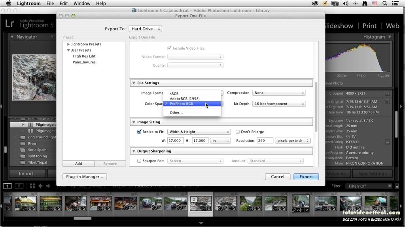Open Spotlight search icon in menu bar
The width and height of the screenshot is (405, 227).
[384, 3]
